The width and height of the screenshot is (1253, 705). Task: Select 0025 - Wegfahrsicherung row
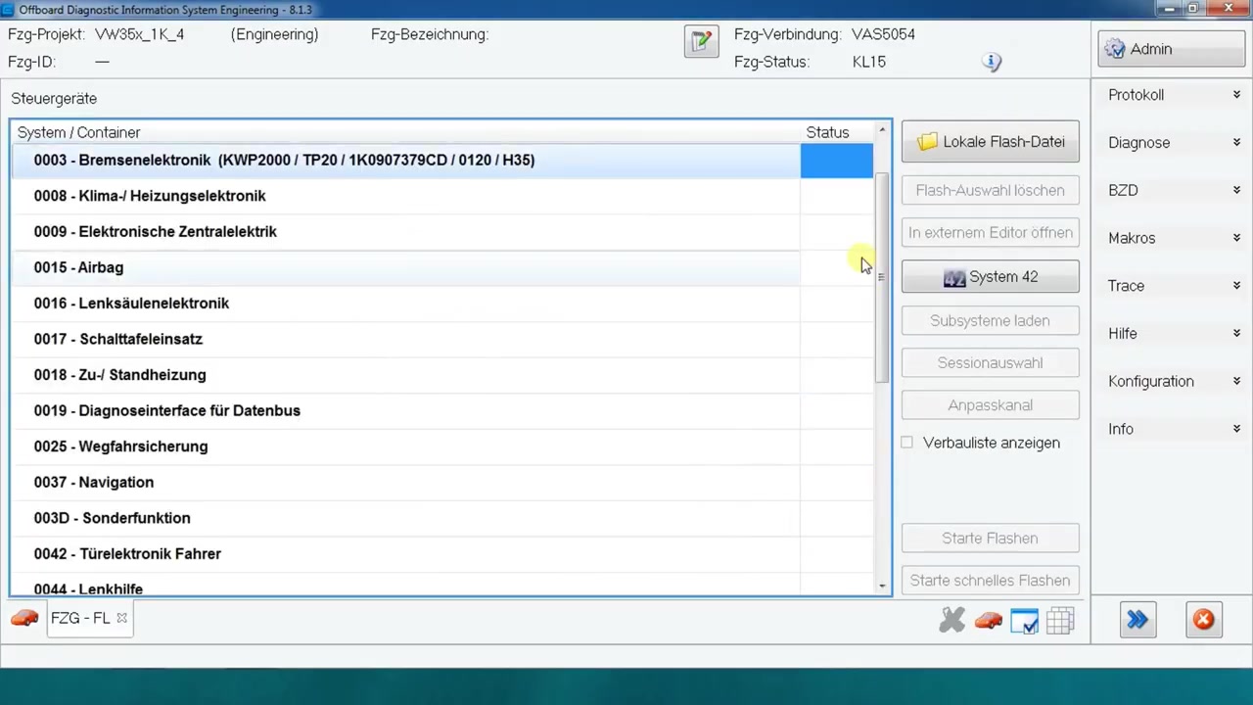click(x=442, y=446)
